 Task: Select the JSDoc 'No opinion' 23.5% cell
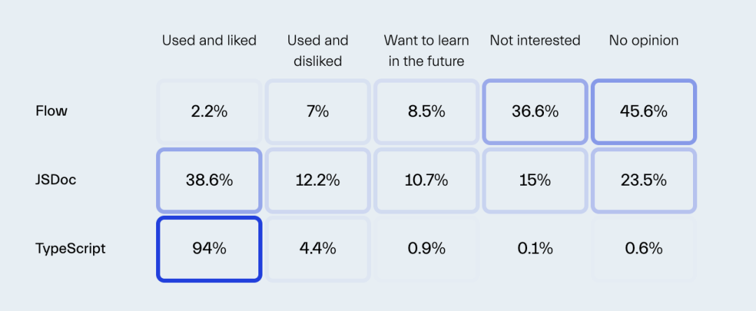coord(643,180)
